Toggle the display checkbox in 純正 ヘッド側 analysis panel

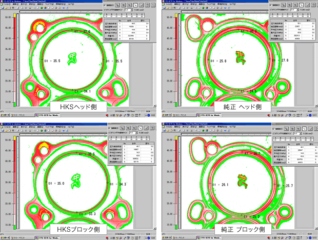[x=271, y=5]
